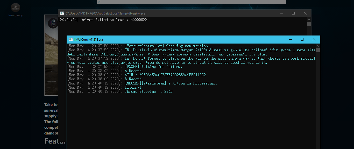The image size is (354, 149).
Task: Click the 'External' log line
Action: [104, 87]
